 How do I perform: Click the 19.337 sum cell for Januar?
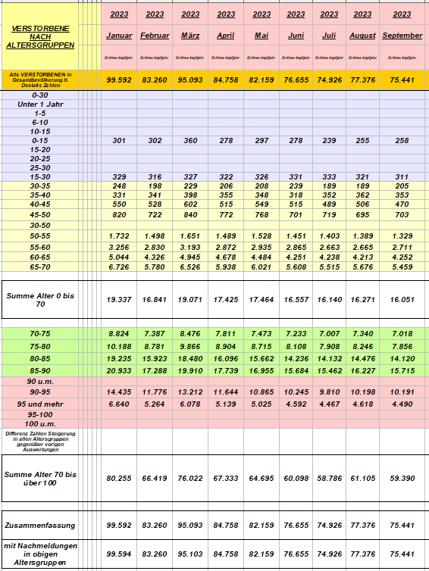(x=119, y=300)
